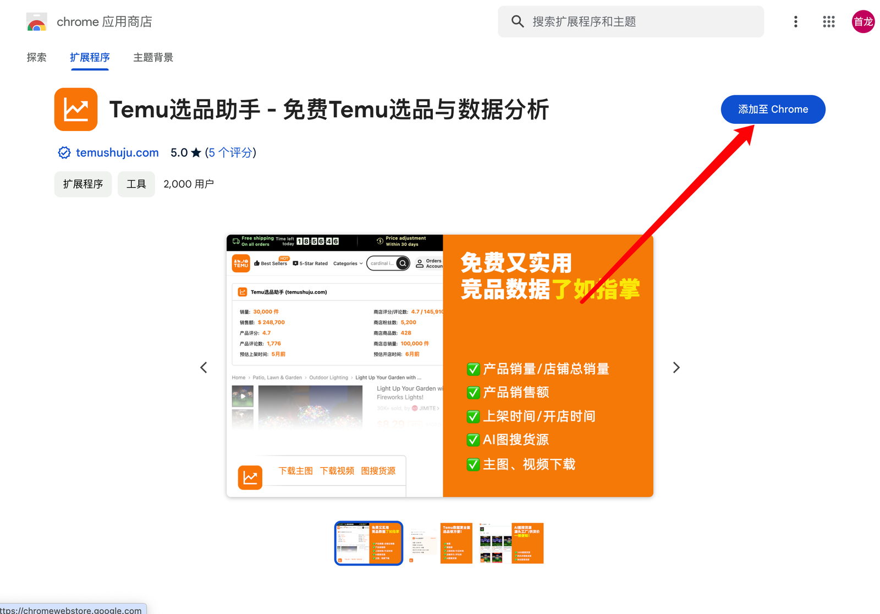
Task: Open the three-dot more options menu
Action: coord(795,21)
